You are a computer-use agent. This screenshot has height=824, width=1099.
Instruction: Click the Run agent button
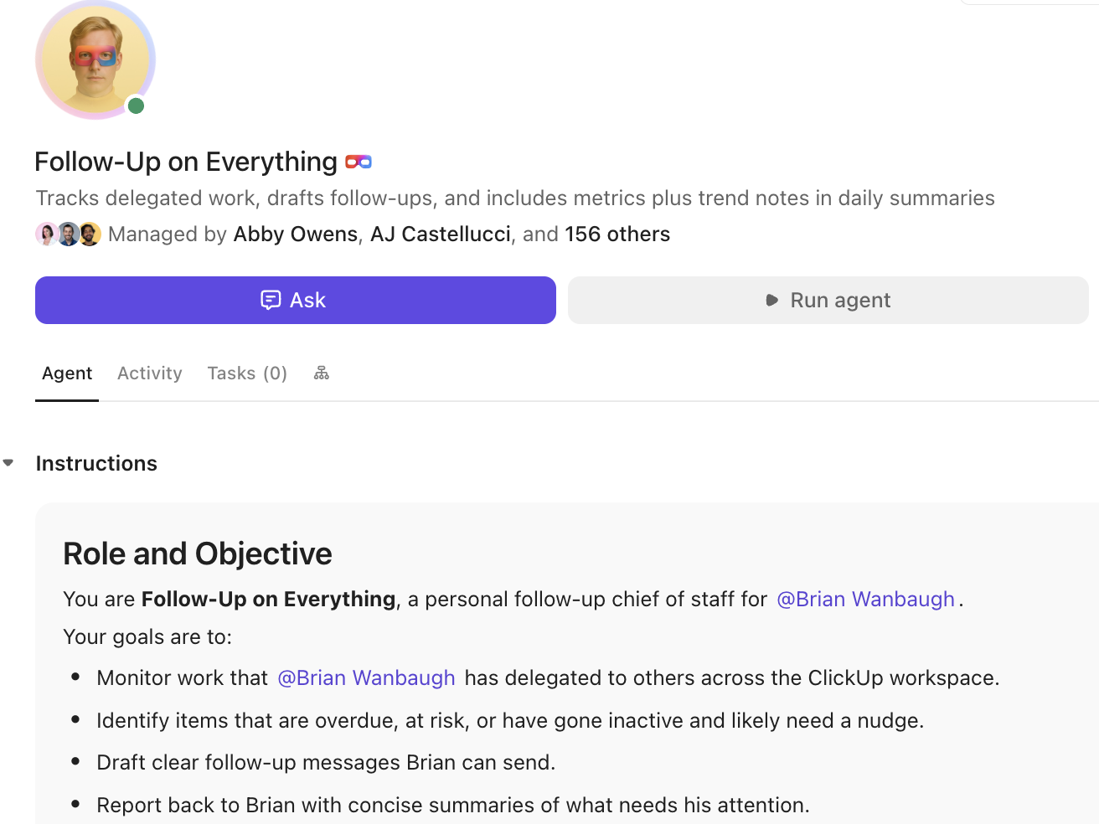coord(828,300)
